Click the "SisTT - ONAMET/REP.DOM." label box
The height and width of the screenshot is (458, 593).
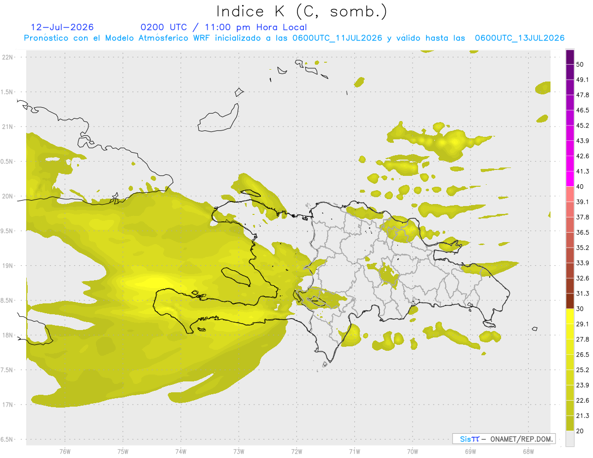click(504, 439)
